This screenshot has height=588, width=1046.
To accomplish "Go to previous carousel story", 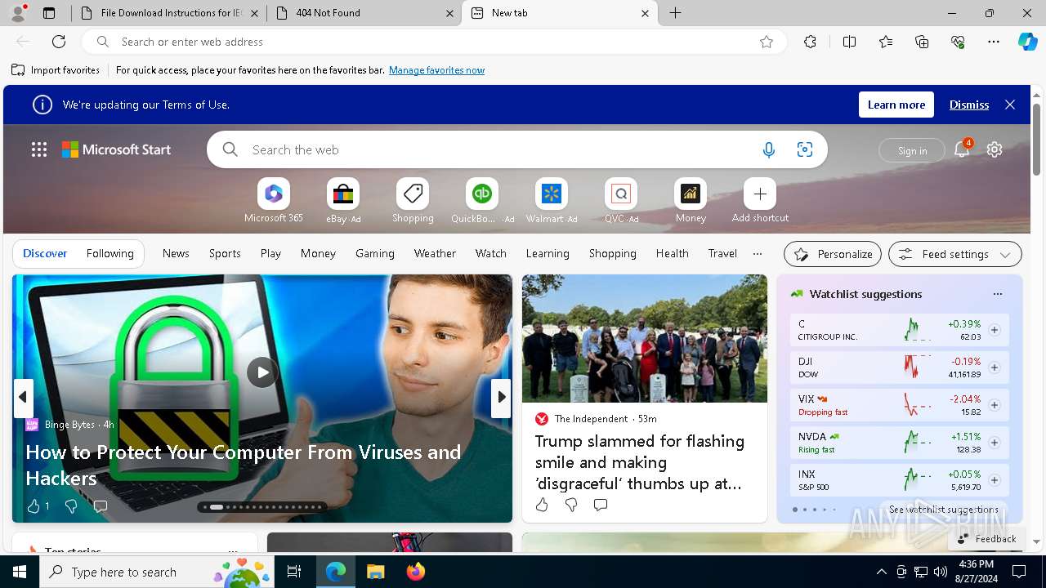I will 23,398.
